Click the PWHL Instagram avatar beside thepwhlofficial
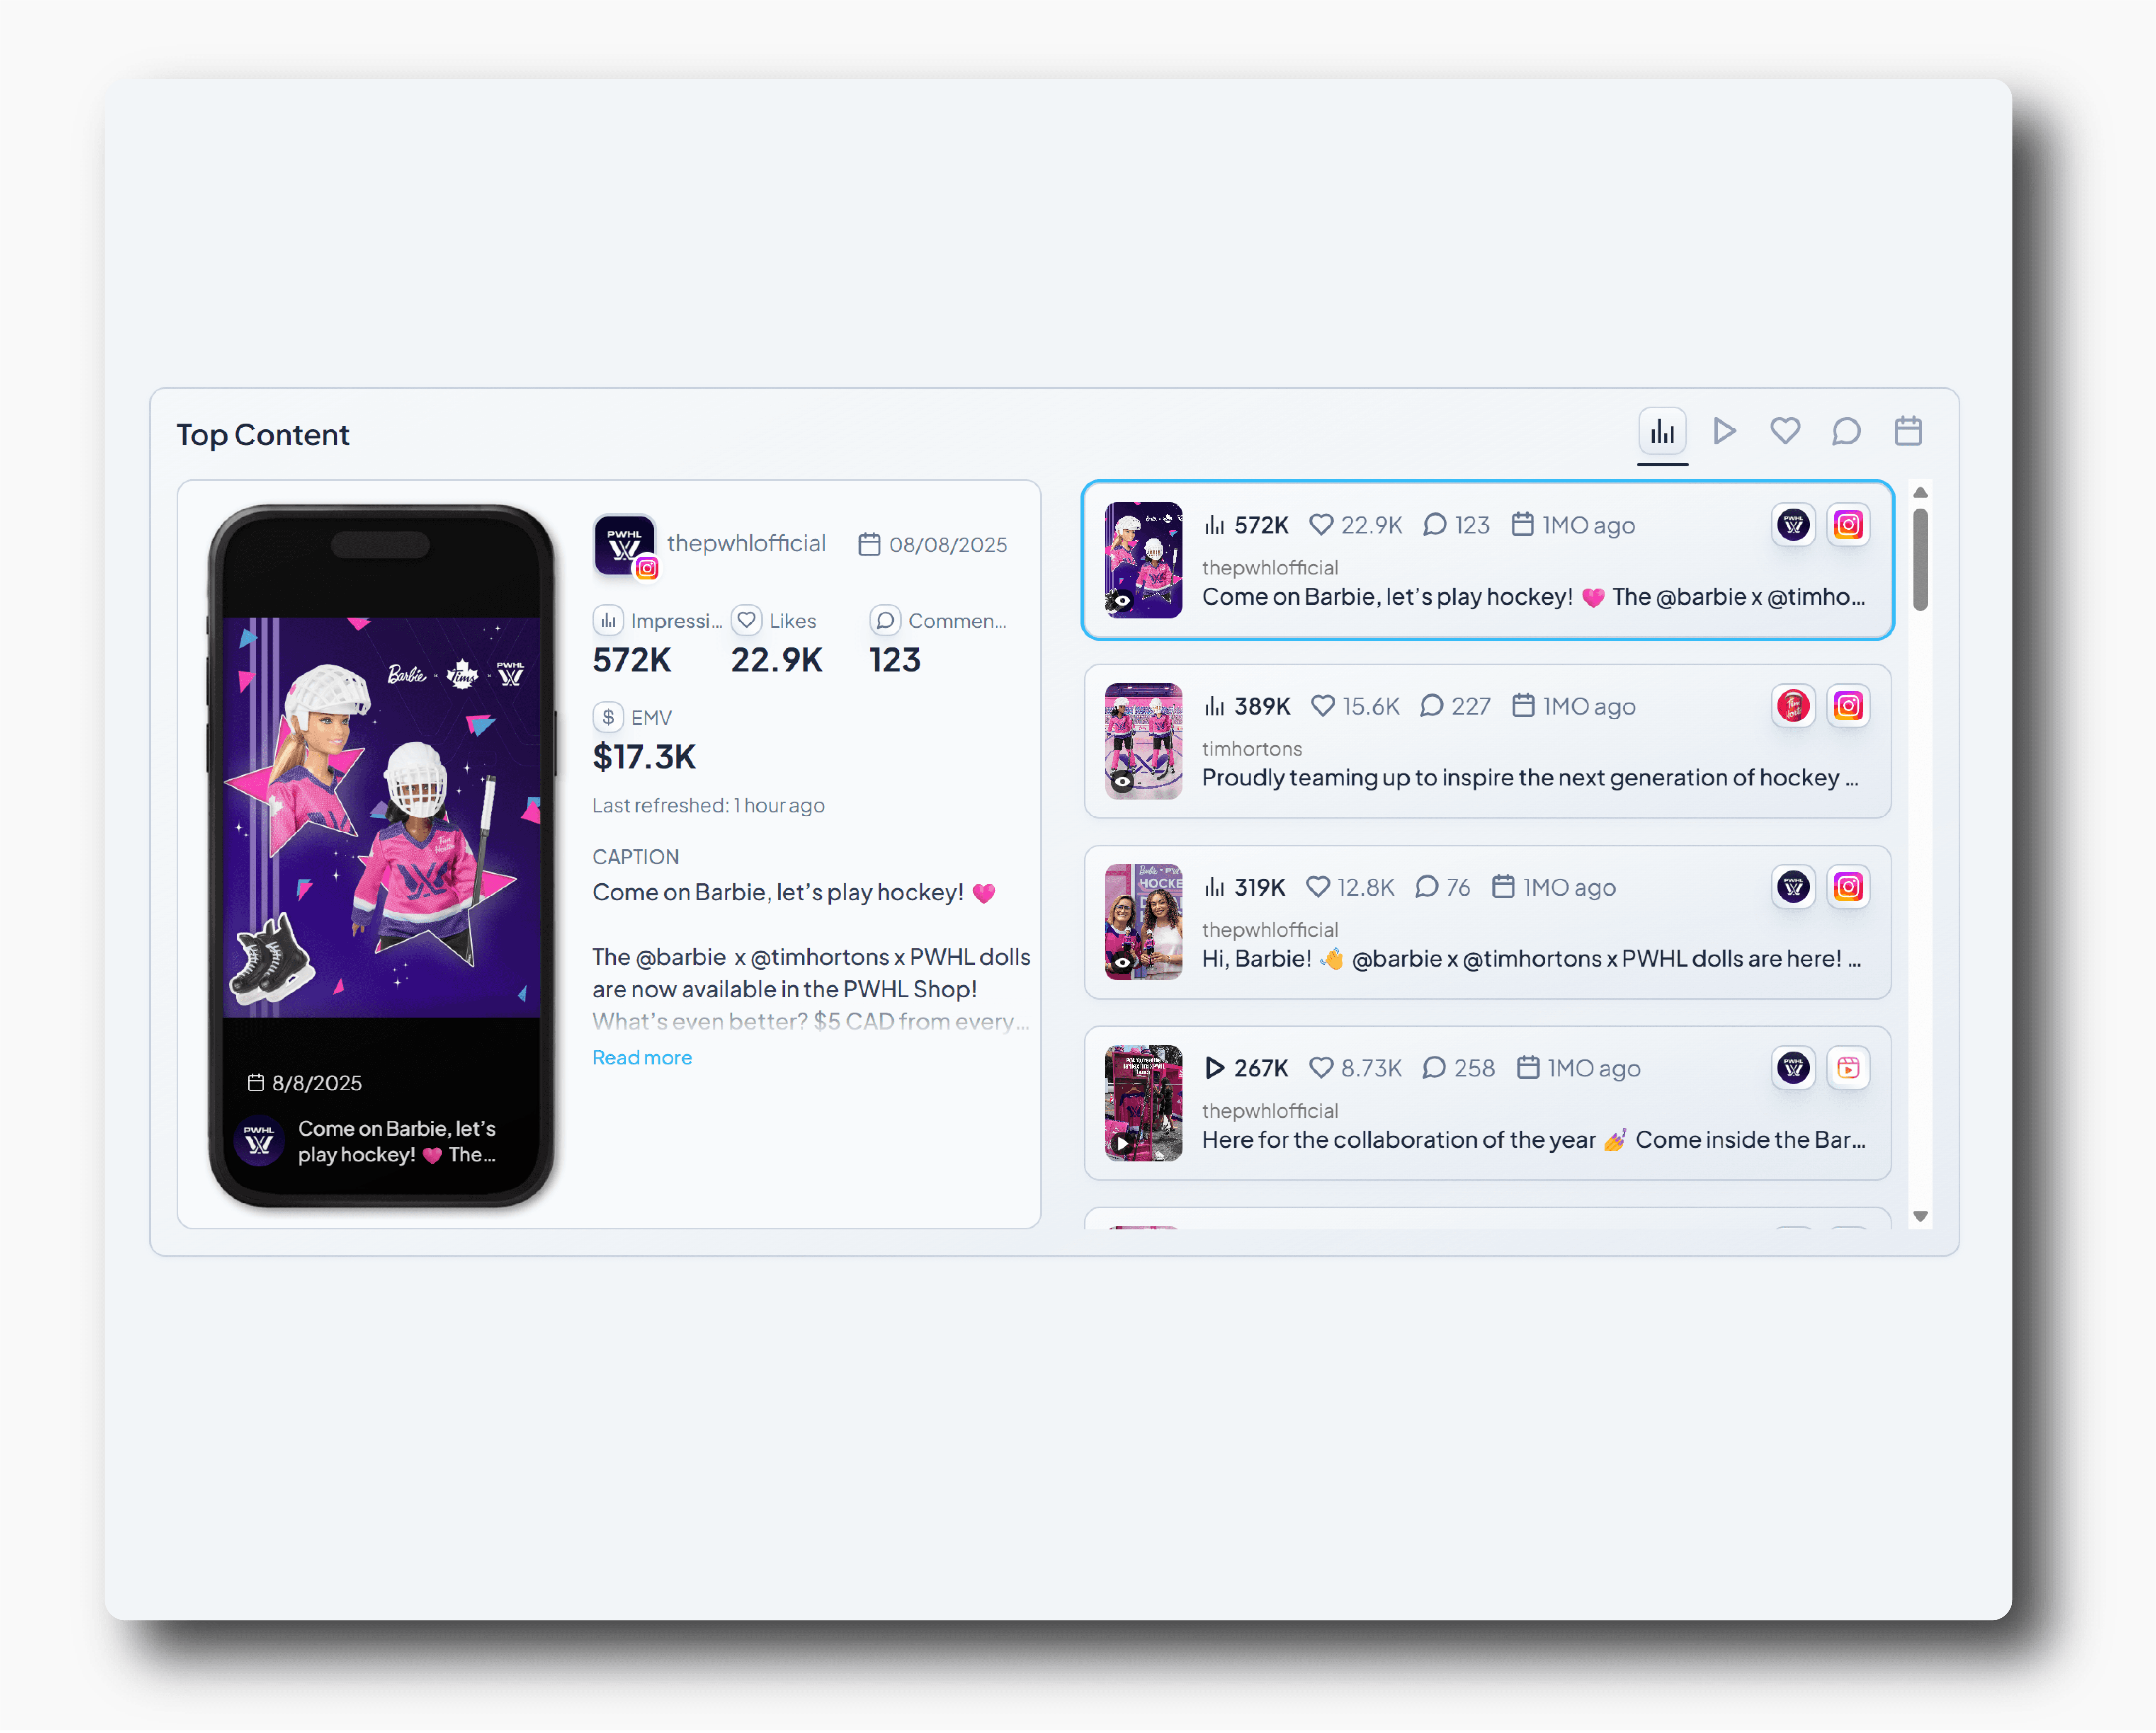Image resolution: width=2156 pixels, height=1733 pixels. click(x=624, y=544)
